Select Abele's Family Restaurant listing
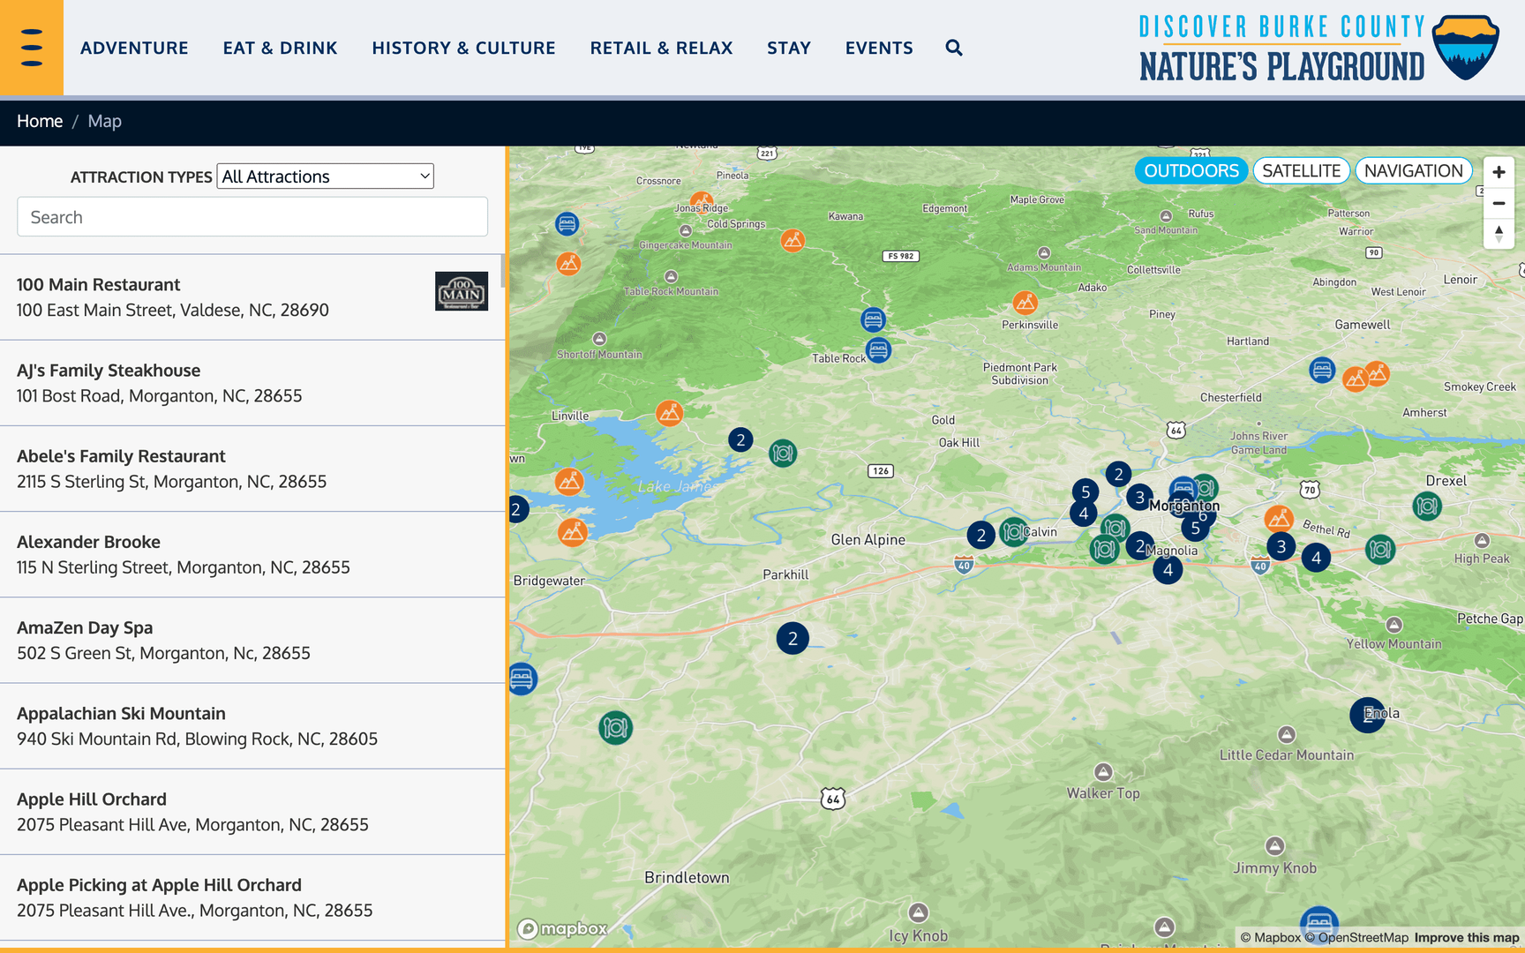The image size is (1525, 953). [252, 469]
